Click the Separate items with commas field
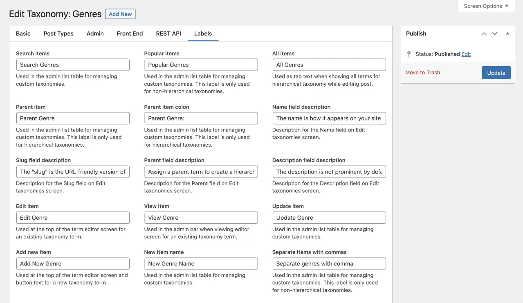523x303 pixels. 329,264
